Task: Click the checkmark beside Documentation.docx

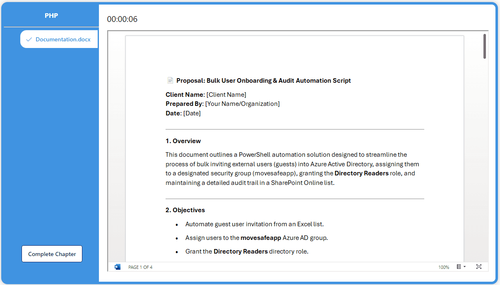Action: [29, 40]
